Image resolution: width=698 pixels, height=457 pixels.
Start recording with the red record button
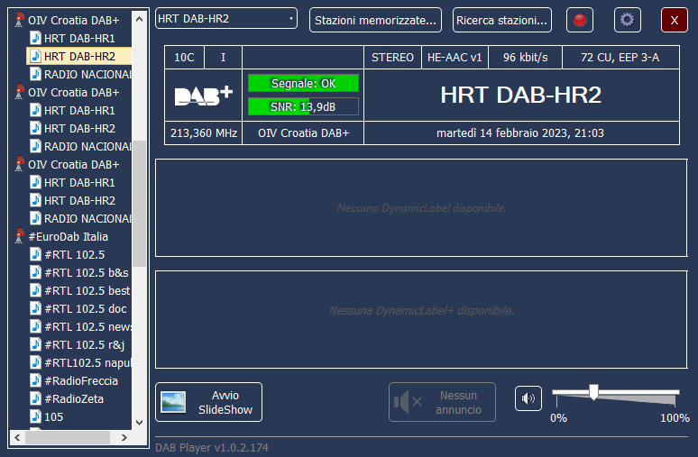point(580,20)
